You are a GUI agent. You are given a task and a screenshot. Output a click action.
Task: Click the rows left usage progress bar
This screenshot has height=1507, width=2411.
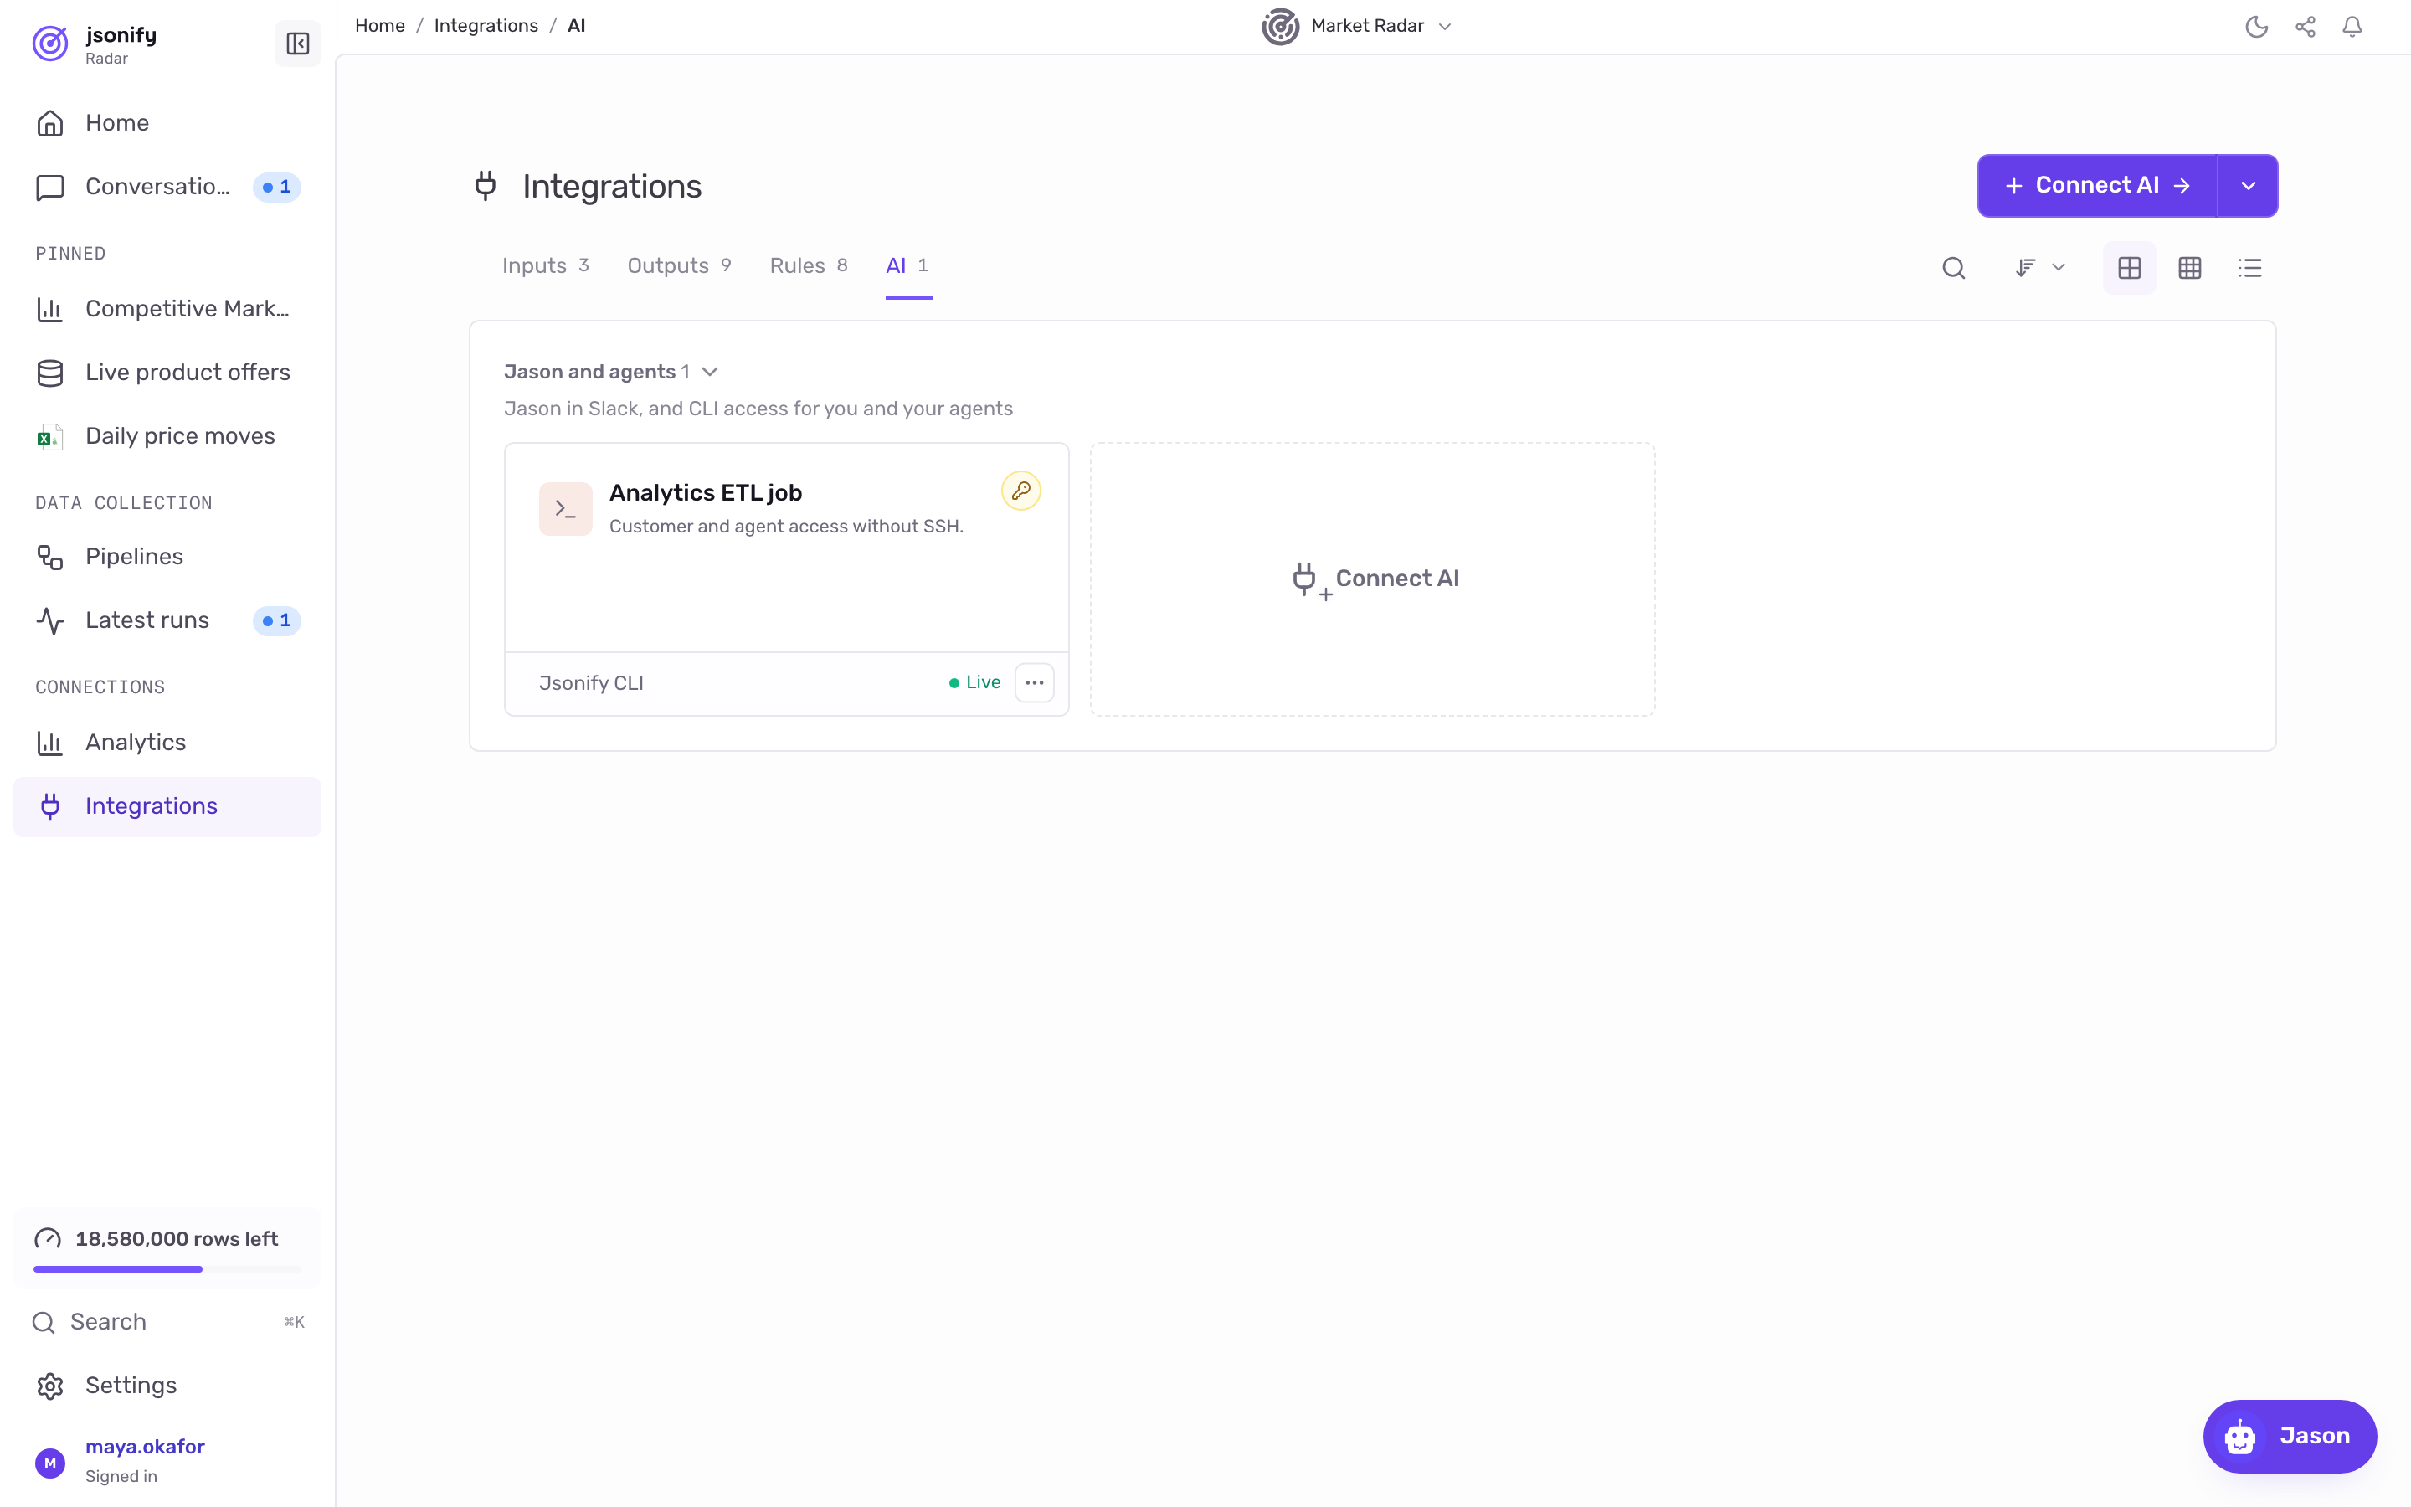point(167,1268)
